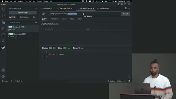Click the main branch indicator
This screenshot has height=99, width=176.
click(5, 81)
